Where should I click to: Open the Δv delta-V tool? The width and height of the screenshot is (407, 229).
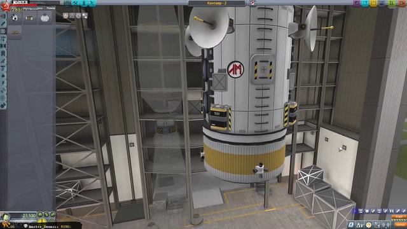[x=360, y=225]
